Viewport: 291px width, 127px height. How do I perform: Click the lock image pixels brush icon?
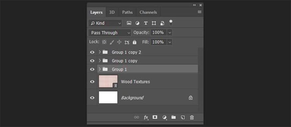point(112,42)
